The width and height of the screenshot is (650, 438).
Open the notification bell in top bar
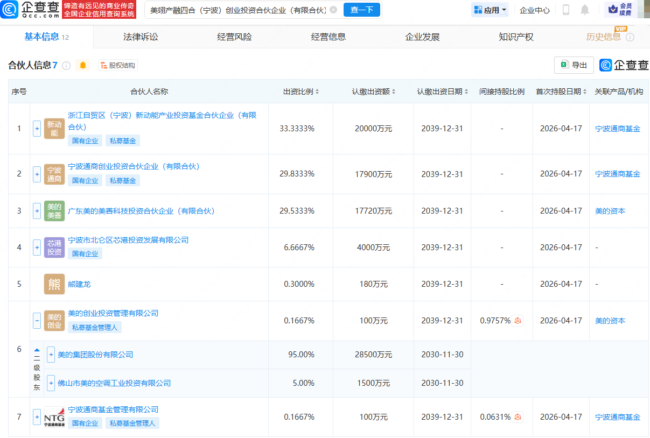[585, 10]
